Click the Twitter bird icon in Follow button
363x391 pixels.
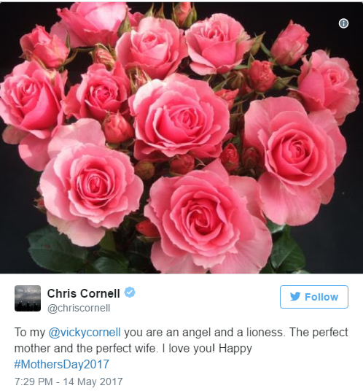click(295, 296)
